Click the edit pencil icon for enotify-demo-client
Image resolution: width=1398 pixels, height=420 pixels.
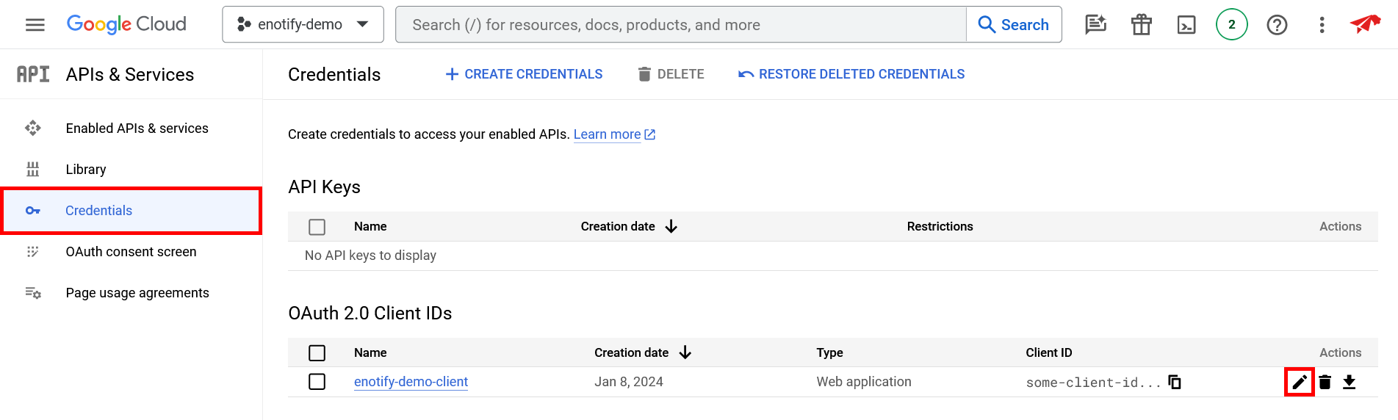click(1299, 382)
